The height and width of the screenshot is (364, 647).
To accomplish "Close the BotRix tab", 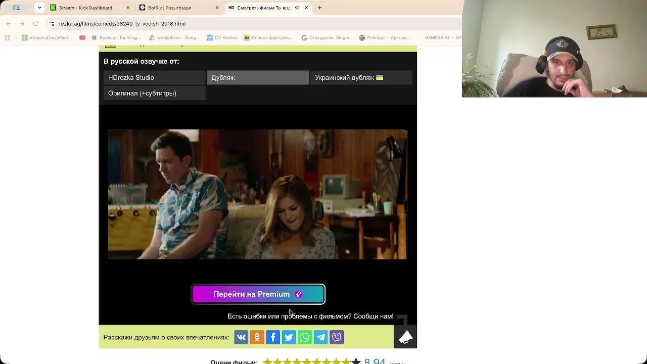I will click(217, 8).
